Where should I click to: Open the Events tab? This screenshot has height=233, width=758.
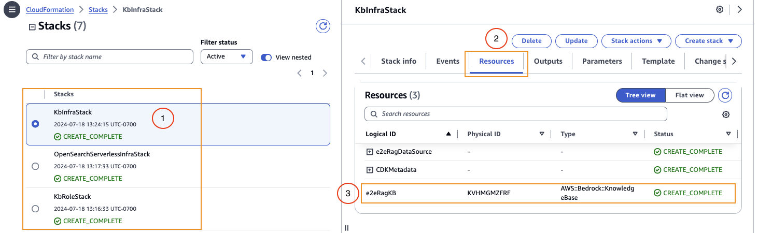tap(447, 61)
